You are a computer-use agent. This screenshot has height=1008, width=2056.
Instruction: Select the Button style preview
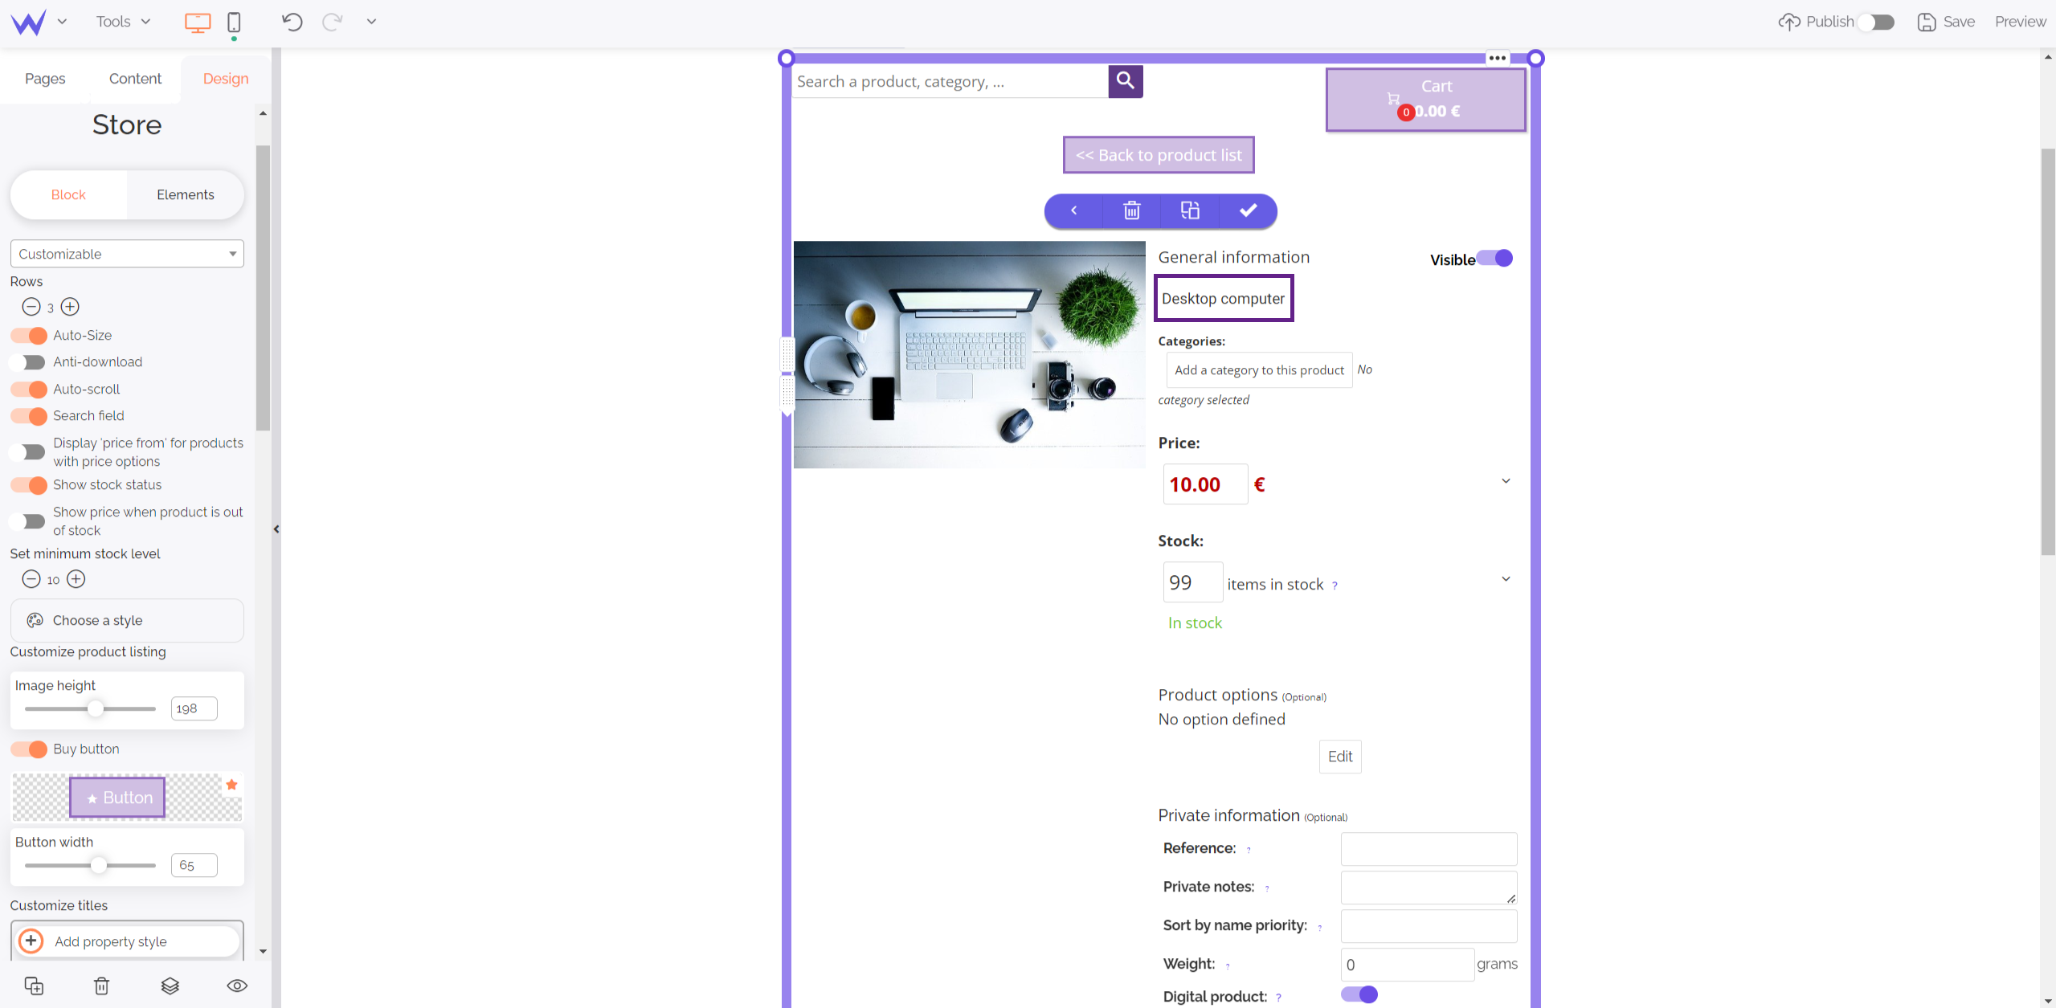click(117, 798)
